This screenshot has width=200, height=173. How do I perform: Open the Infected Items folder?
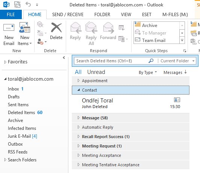point(22,128)
